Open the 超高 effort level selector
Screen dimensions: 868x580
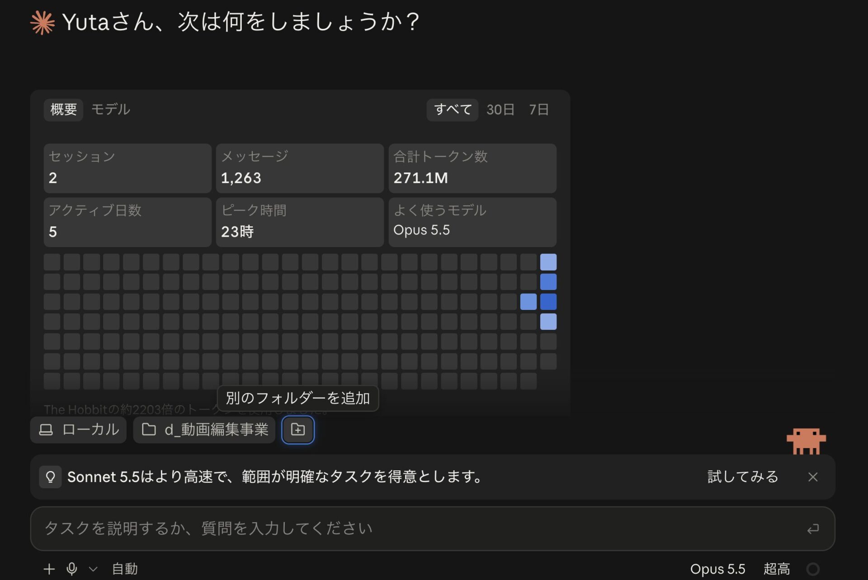coord(777,569)
